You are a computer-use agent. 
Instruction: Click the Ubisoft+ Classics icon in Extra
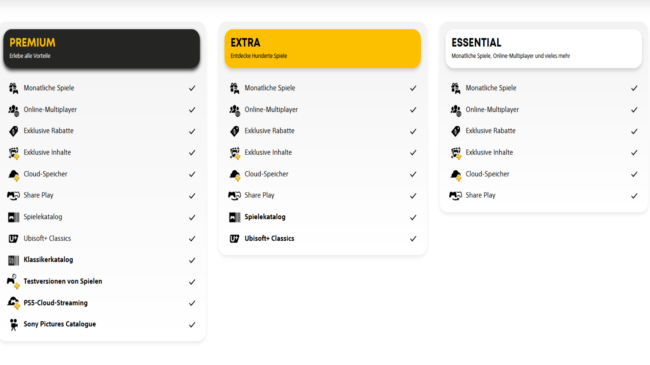pyautogui.click(x=234, y=239)
